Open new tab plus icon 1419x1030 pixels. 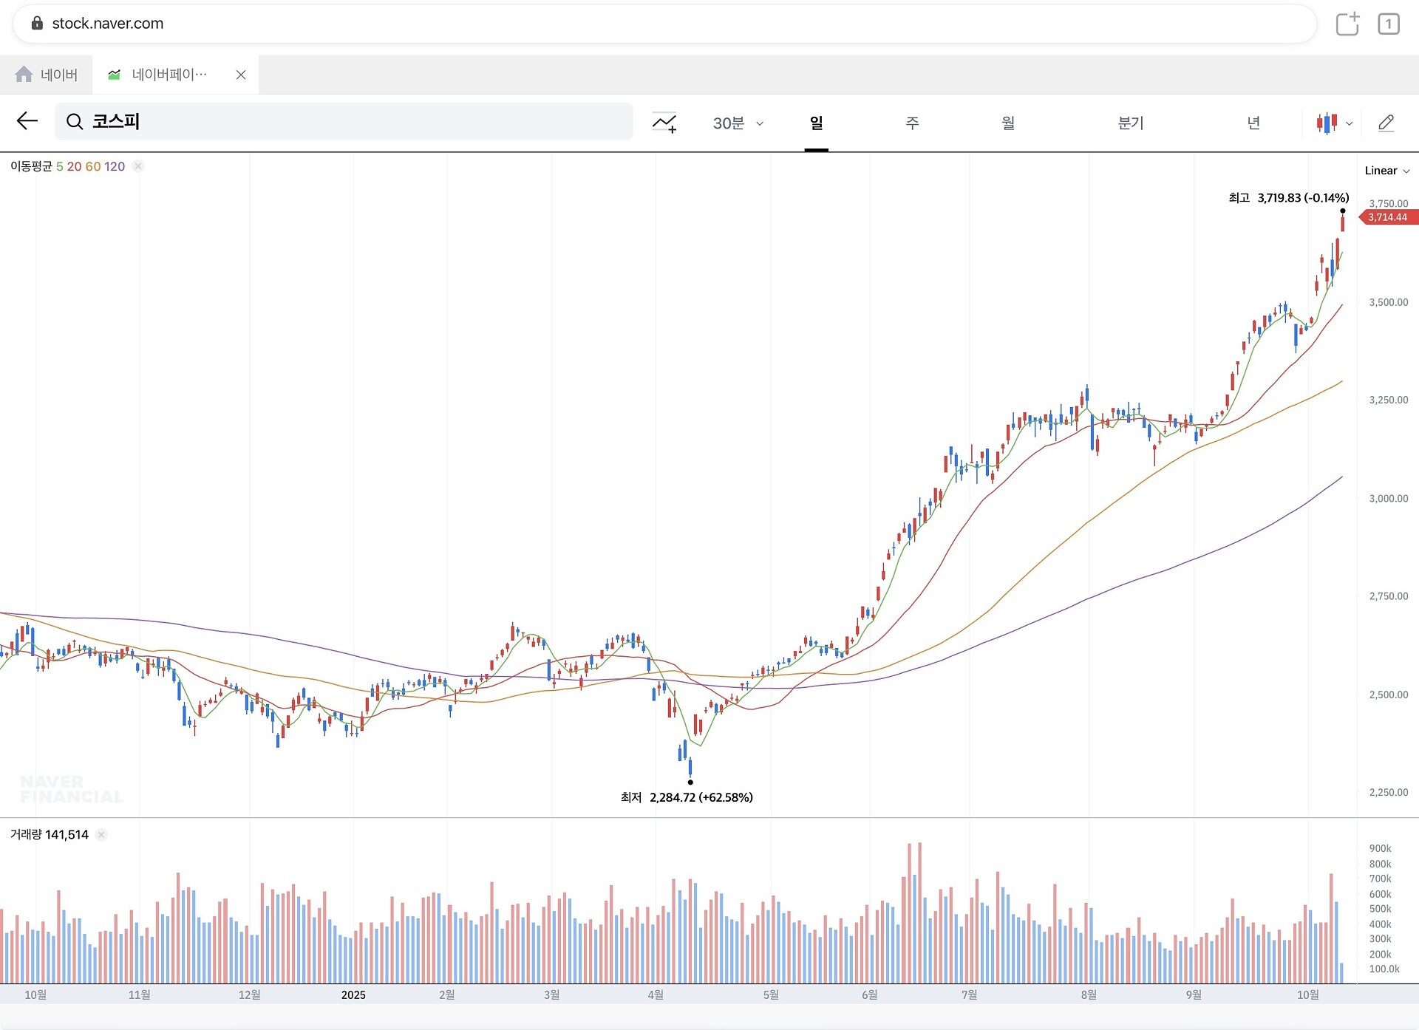(1347, 24)
